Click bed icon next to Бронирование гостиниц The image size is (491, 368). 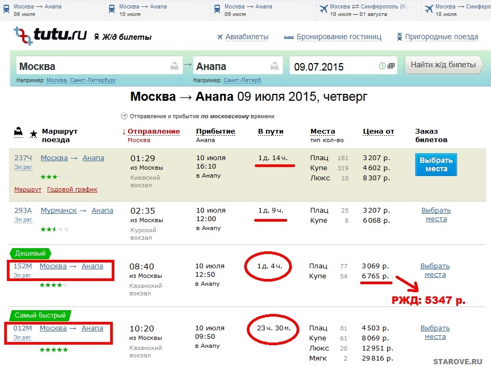(288, 38)
